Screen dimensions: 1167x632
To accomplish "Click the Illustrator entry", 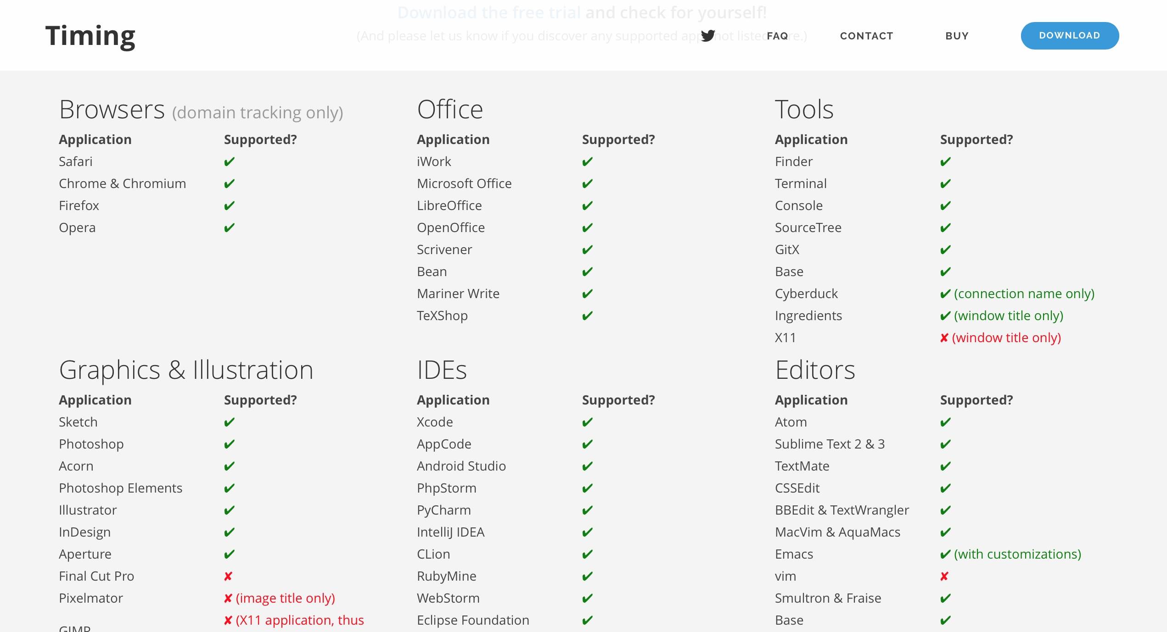I will pos(88,510).
